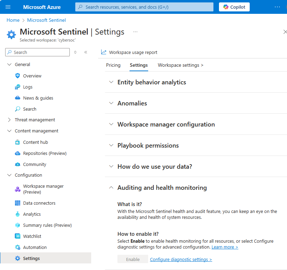The width and height of the screenshot is (287, 270).
Task: Open the Configure diagnostic settings link
Action: click(181, 259)
